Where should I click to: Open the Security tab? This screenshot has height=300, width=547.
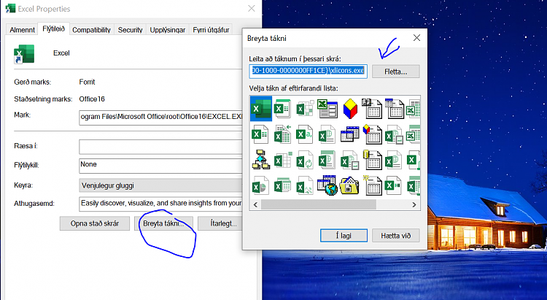coord(130,30)
